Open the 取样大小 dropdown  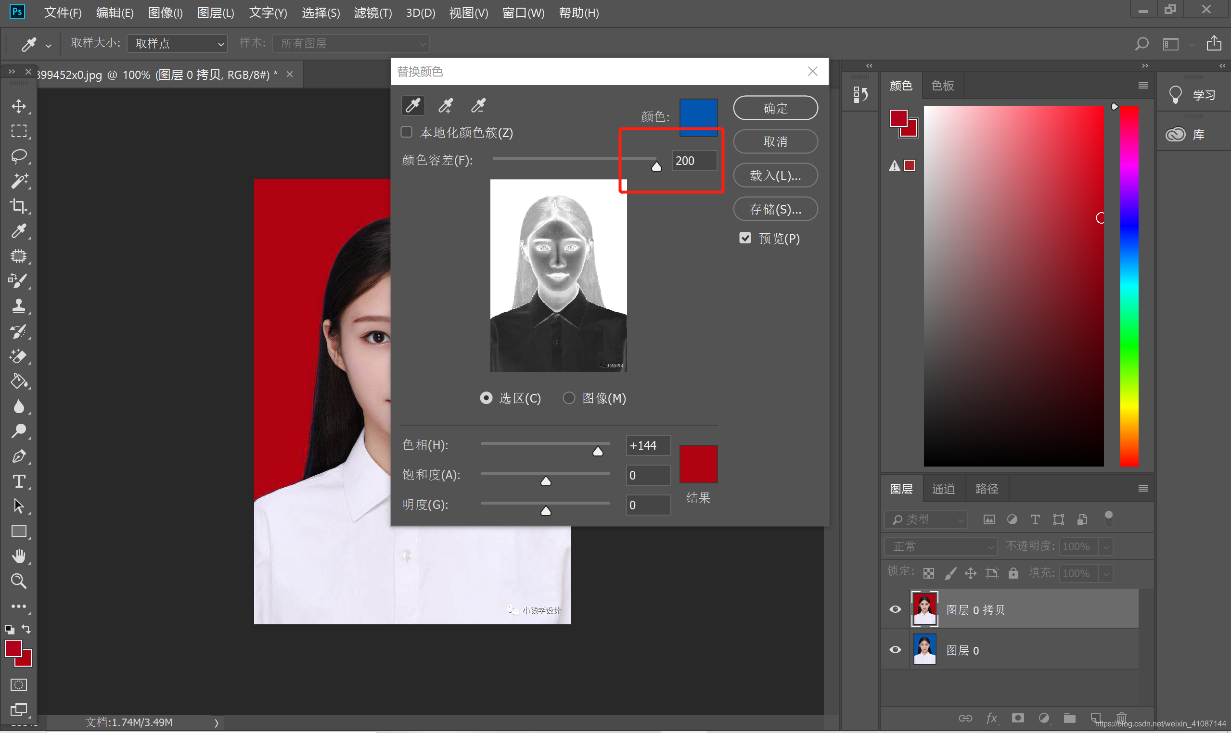coord(177,43)
